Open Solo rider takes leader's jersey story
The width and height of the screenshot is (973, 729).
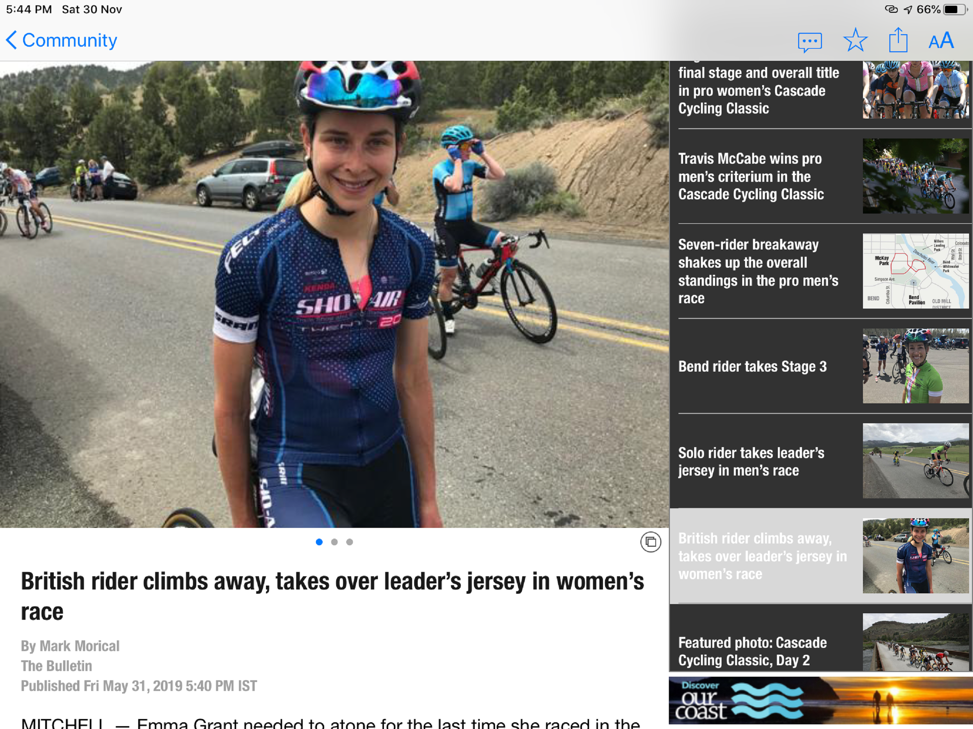point(821,461)
